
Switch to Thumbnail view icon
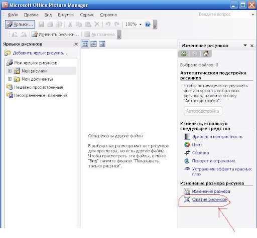(85, 44)
